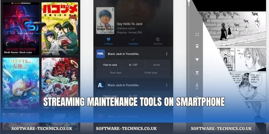Set the MAL Score field
Screen dimensions: 269x134
(156, 65)
